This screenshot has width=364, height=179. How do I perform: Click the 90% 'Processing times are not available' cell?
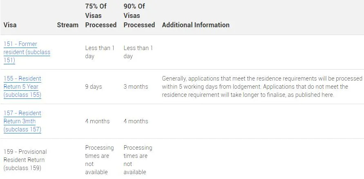(x=138, y=160)
